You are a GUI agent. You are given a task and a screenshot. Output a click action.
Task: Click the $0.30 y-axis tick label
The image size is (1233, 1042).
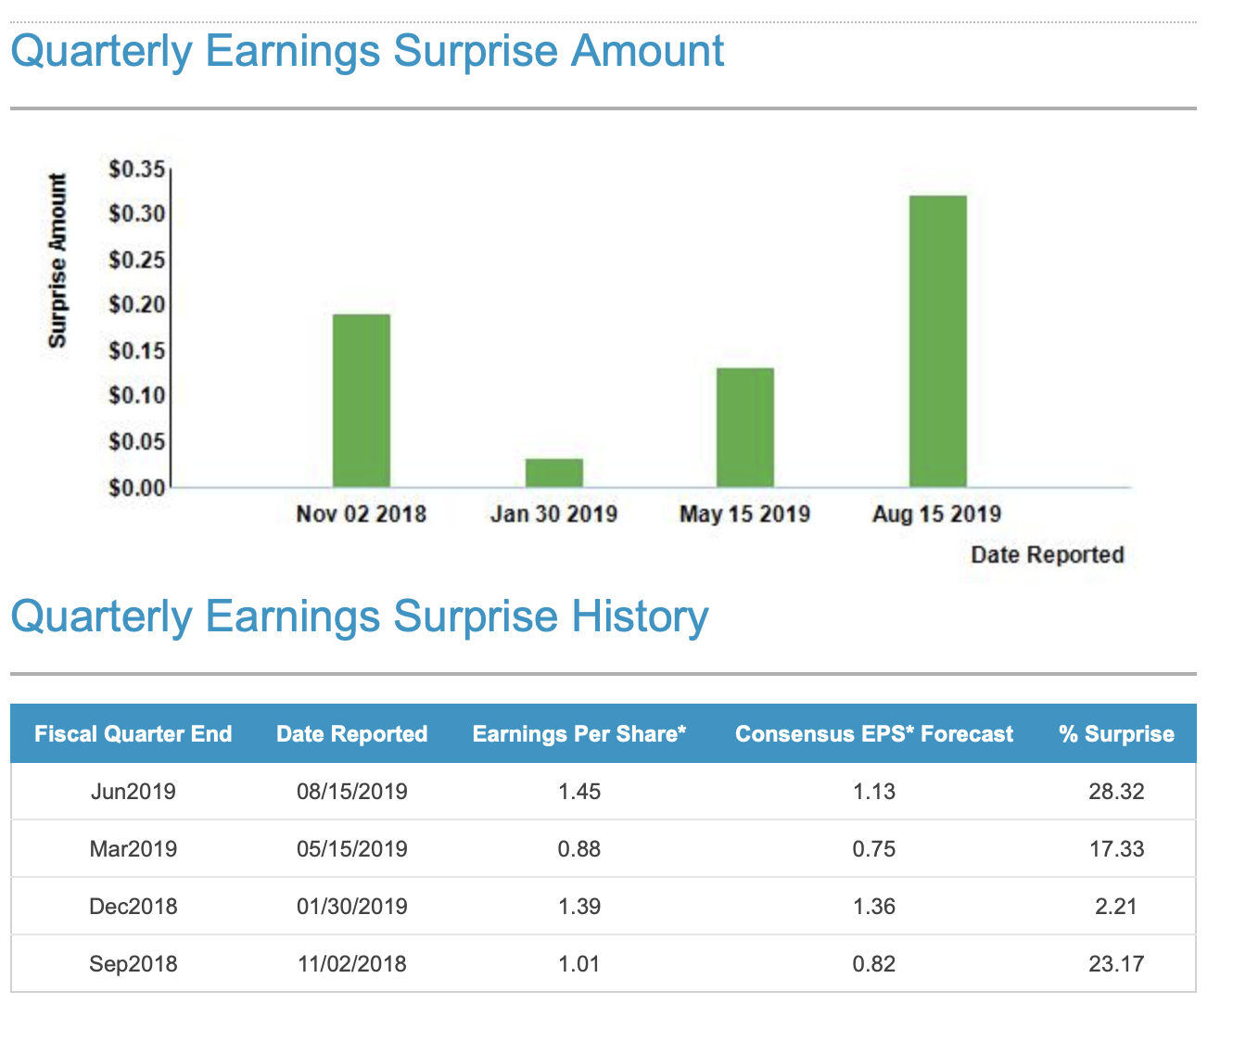137,214
